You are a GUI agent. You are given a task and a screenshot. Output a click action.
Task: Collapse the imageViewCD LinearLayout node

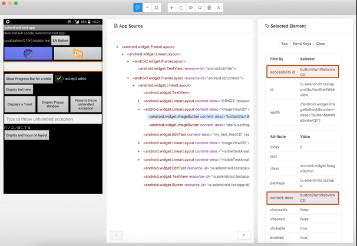pyautogui.click(x=139, y=109)
